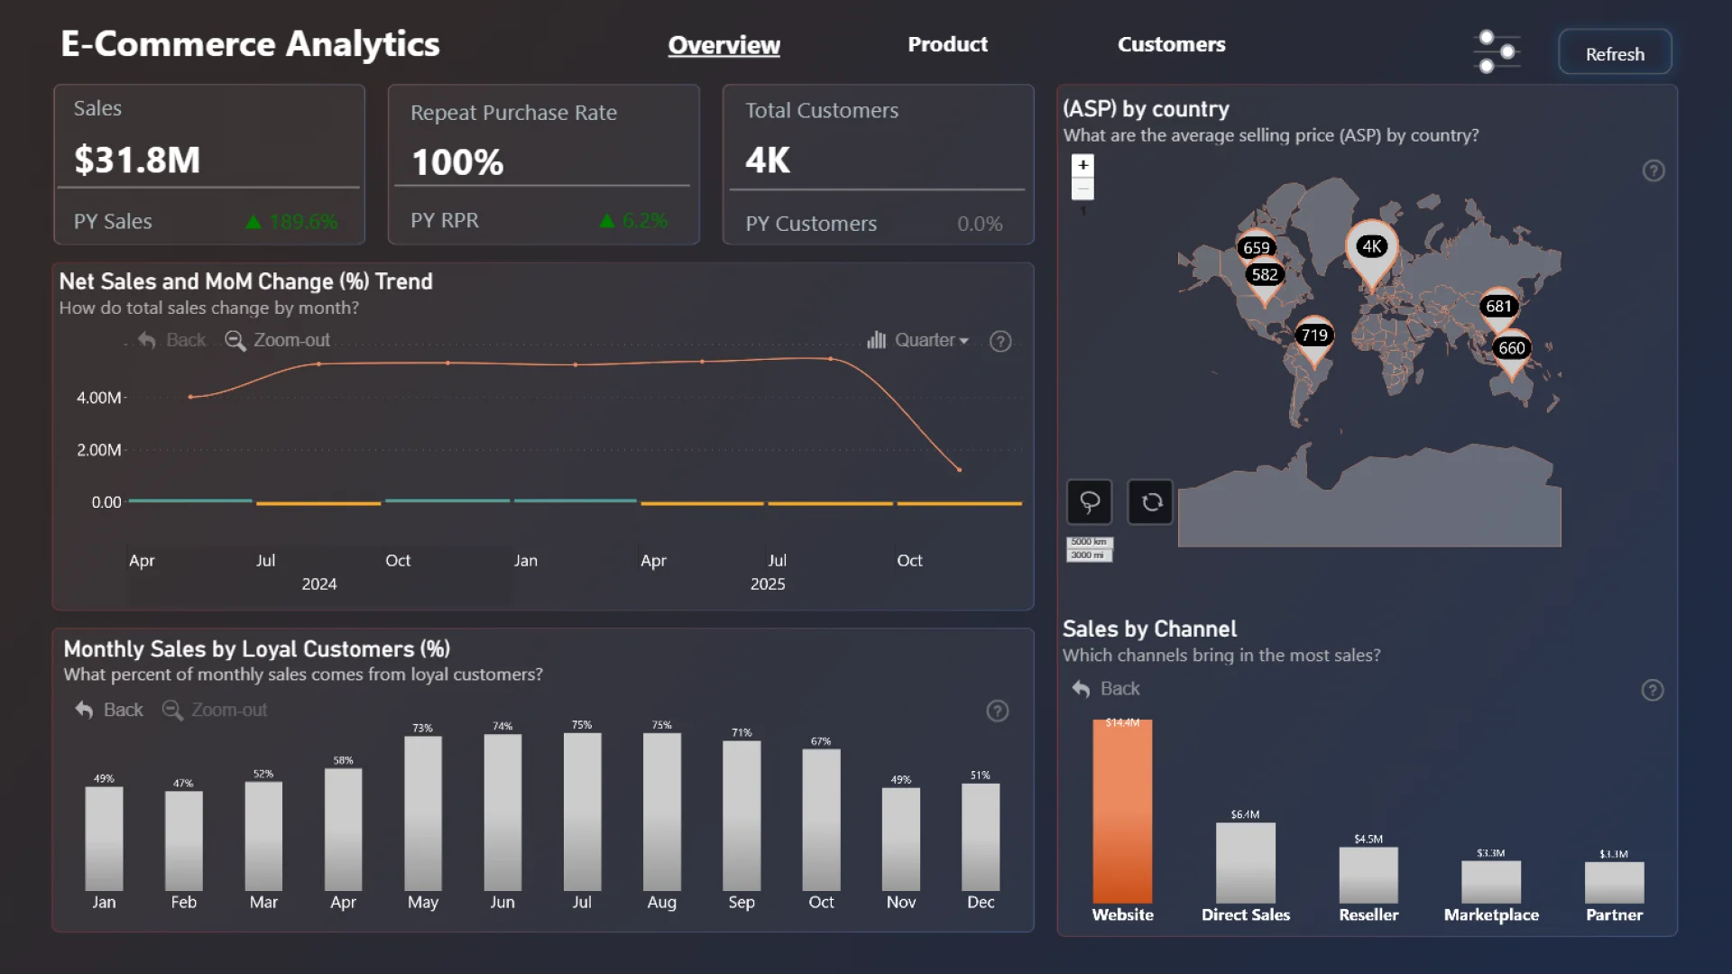The width and height of the screenshot is (1732, 974).
Task: Select the 719 map pin marker
Action: click(1313, 336)
